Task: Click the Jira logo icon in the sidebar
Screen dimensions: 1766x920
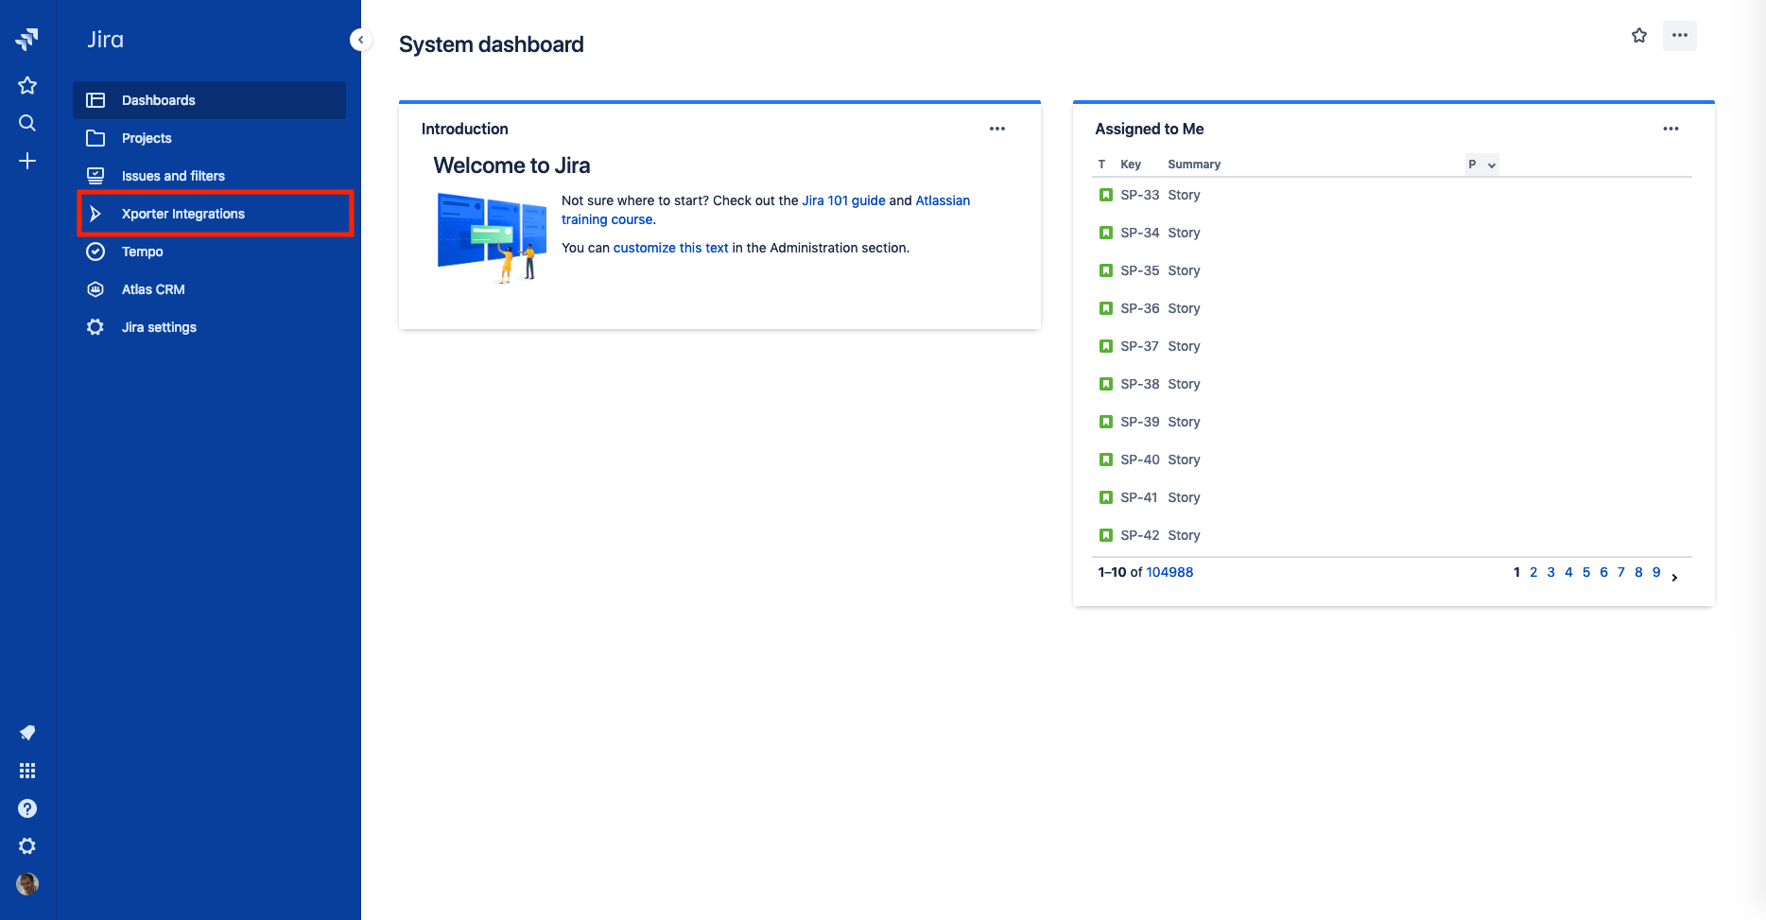Action: [27, 39]
